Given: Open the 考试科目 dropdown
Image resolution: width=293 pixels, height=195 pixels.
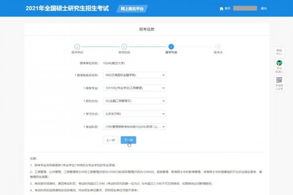Looking at the screenshot, I should point(134,127).
